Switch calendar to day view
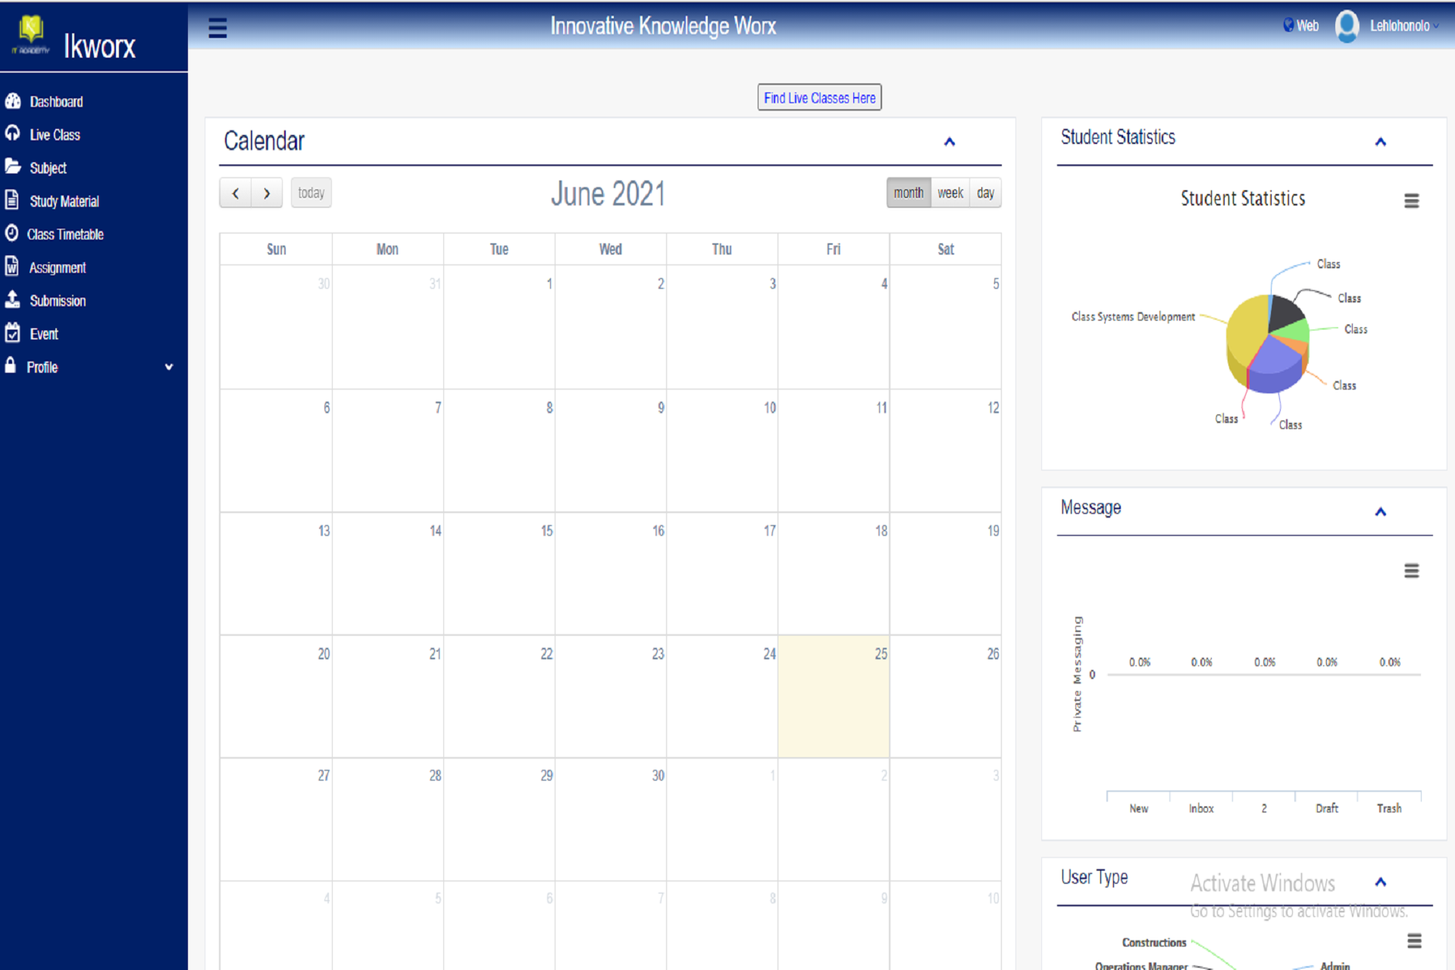The width and height of the screenshot is (1455, 970). 985,193
